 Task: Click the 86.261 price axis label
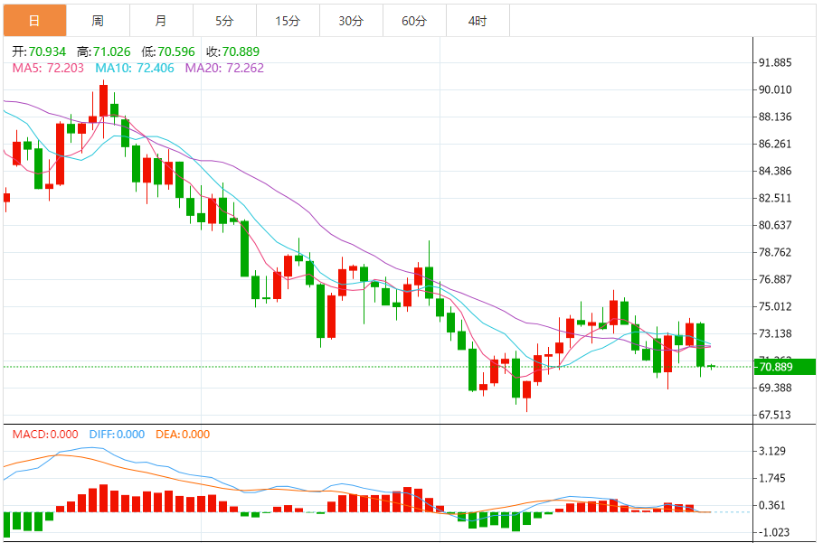coord(775,145)
